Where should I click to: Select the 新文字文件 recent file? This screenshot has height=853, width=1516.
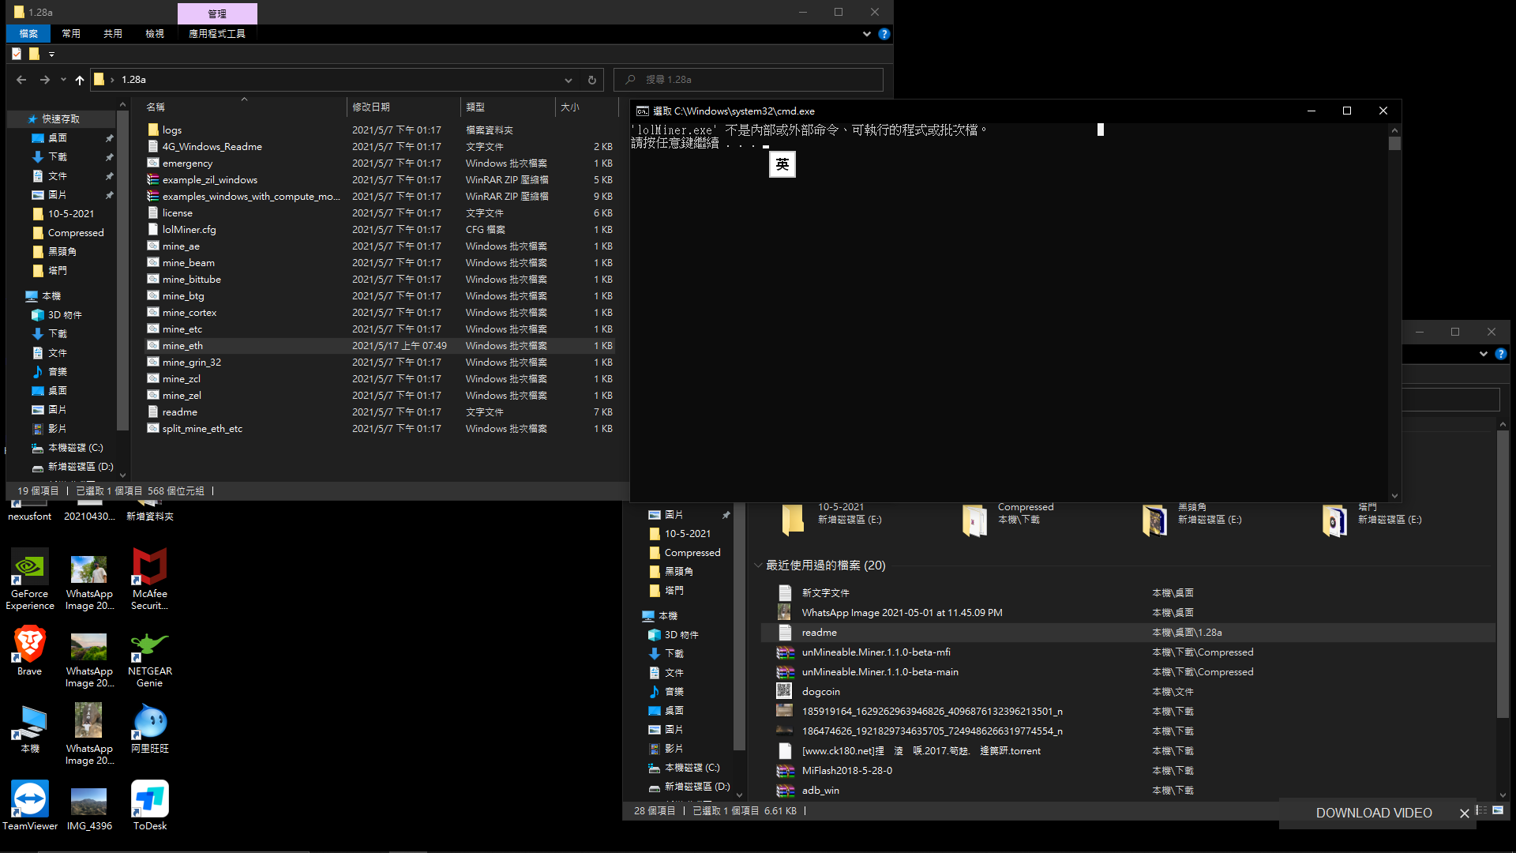[825, 593]
